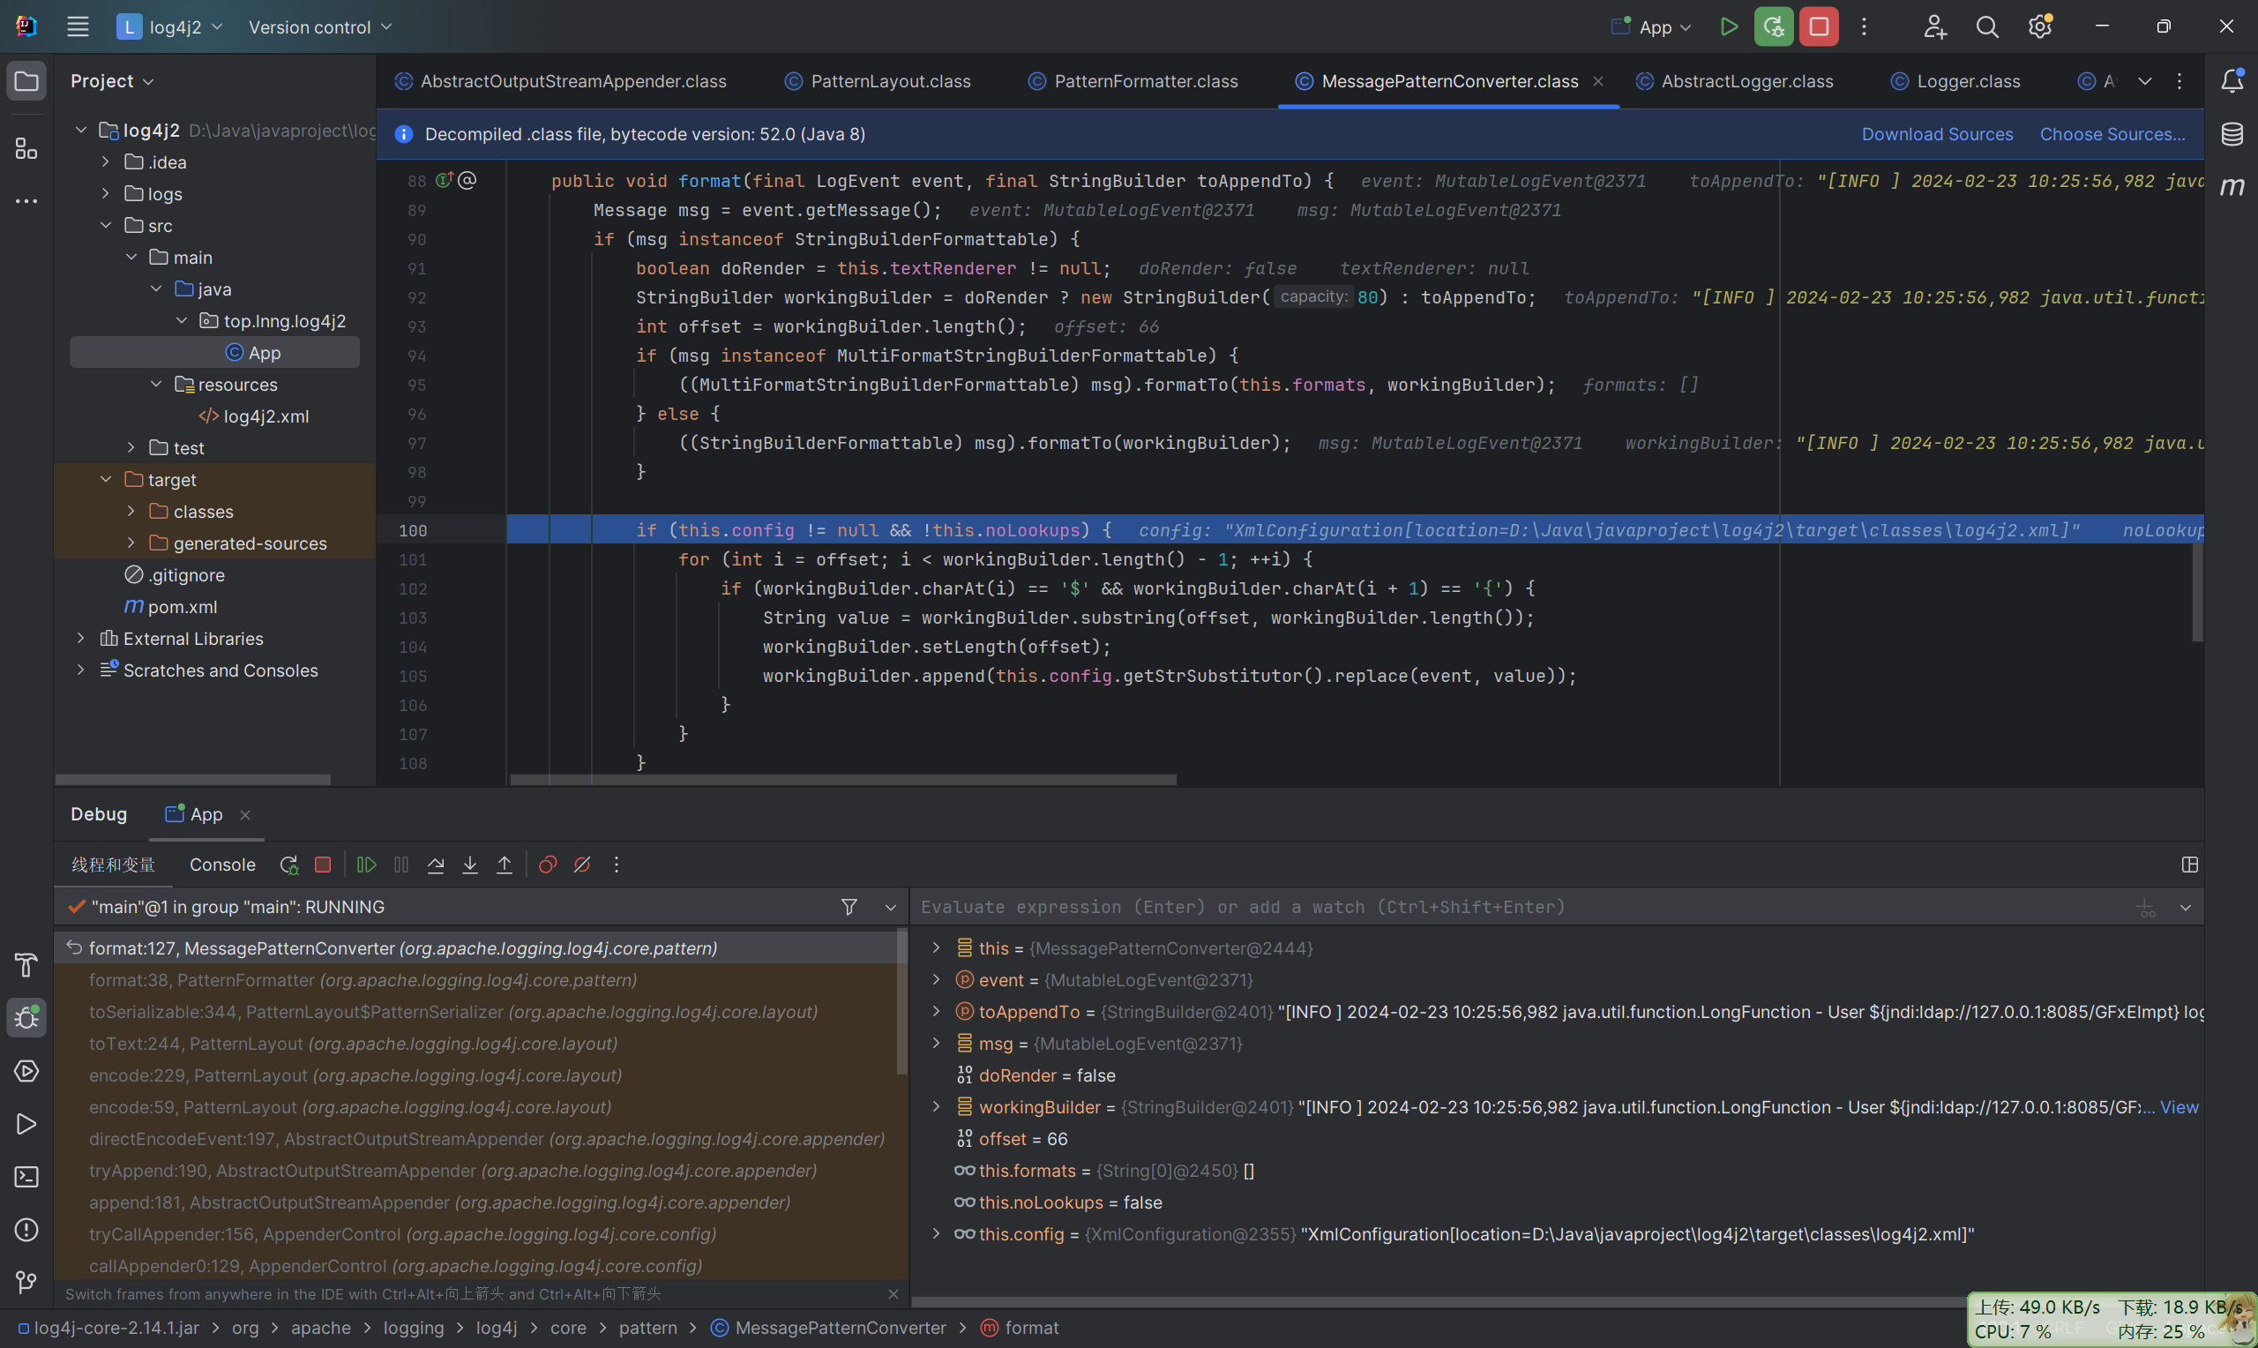
Task: Open the Notifications bell
Action: (x=2232, y=81)
